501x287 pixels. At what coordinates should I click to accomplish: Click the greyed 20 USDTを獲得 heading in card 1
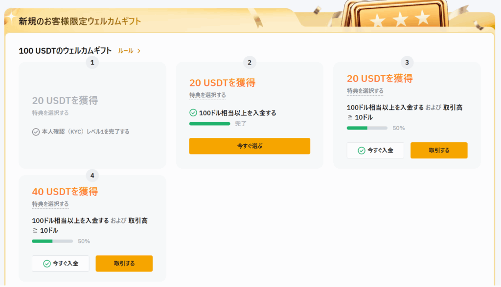(x=65, y=101)
